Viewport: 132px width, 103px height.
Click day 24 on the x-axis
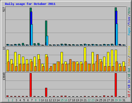coord(97,100)
